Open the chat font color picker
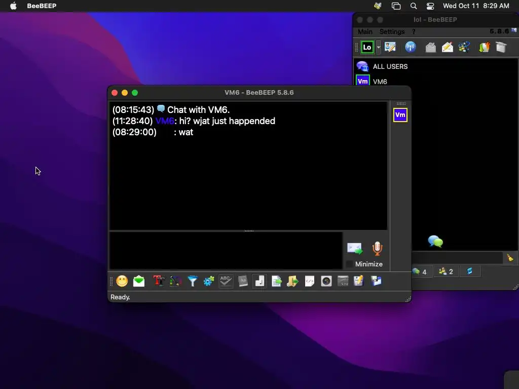 coord(176,281)
